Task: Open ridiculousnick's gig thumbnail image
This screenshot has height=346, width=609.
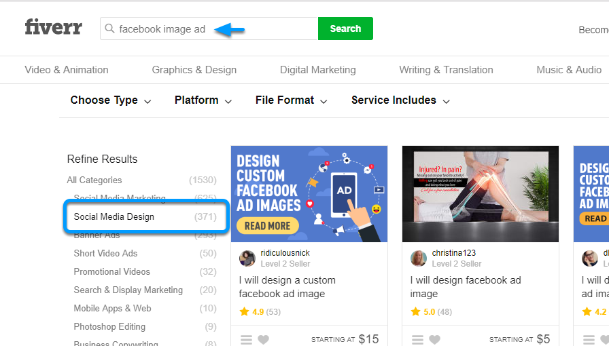Action: [309, 194]
